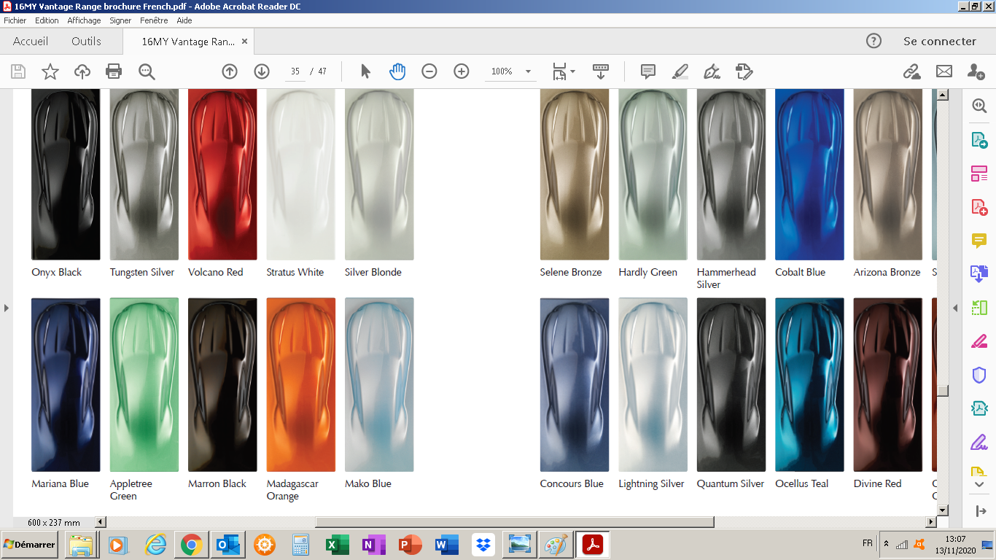Click the scrolling mode toolbar icon
The height and width of the screenshot is (560, 996).
[x=601, y=71]
